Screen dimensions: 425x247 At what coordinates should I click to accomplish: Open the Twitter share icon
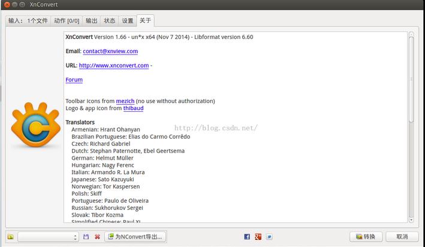coord(269,237)
